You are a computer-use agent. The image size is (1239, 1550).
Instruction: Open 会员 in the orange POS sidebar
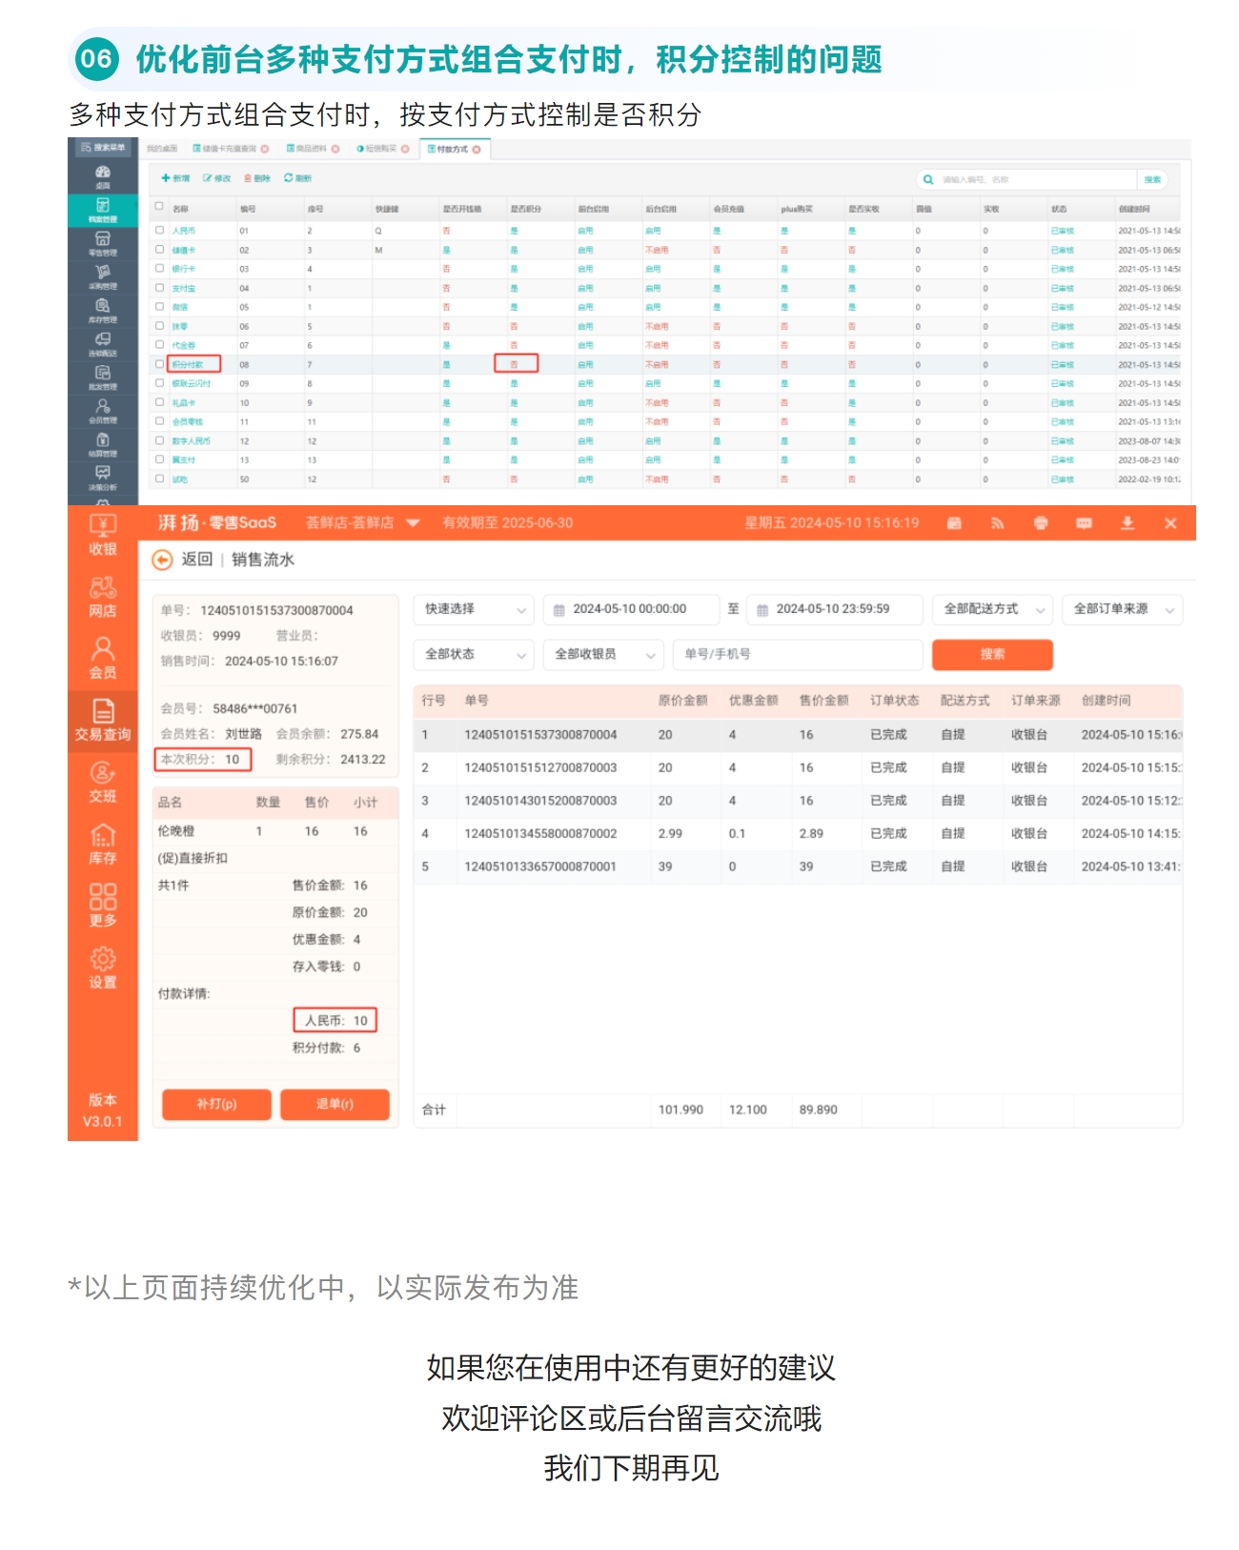point(103,659)
